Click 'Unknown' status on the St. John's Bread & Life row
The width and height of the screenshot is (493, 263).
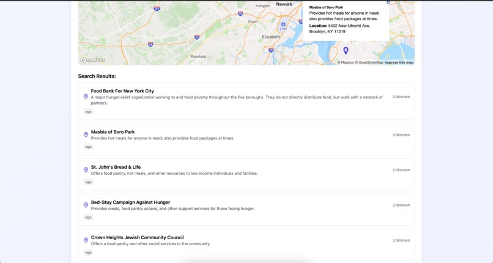(401, 170)
